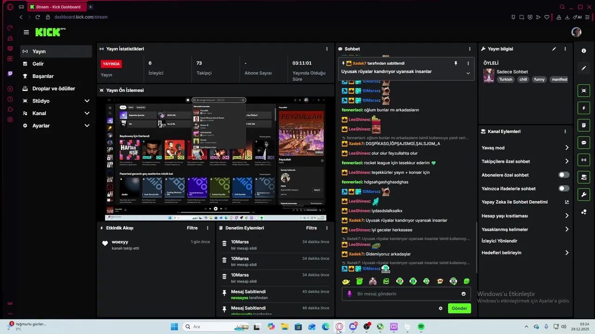Click Filtre in Etkinlik Akışı panel
Viewport: 595px width, 334px height.
[x=192, y=228]
